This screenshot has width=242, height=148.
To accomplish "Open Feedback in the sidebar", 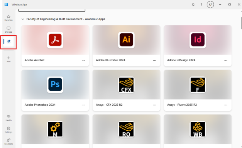I will tap(8, 141).
